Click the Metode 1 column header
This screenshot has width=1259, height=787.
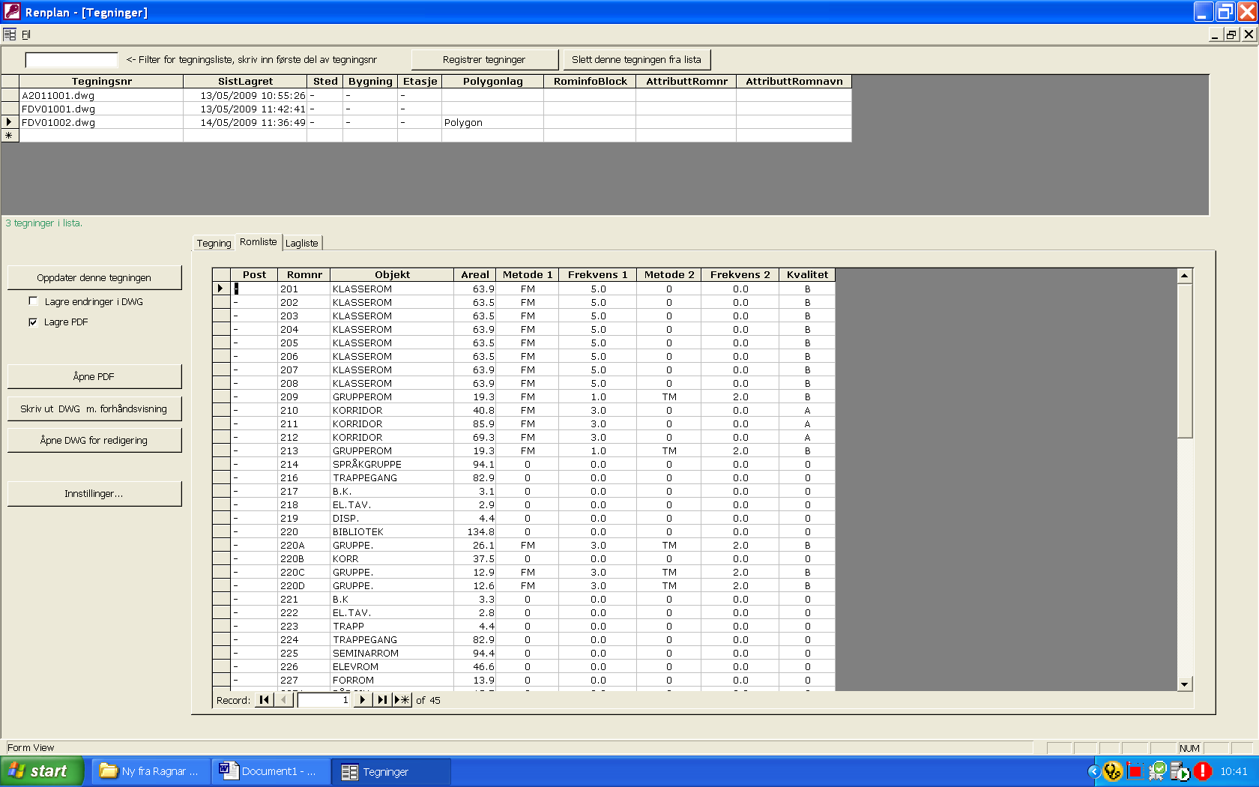coord(528,274)
